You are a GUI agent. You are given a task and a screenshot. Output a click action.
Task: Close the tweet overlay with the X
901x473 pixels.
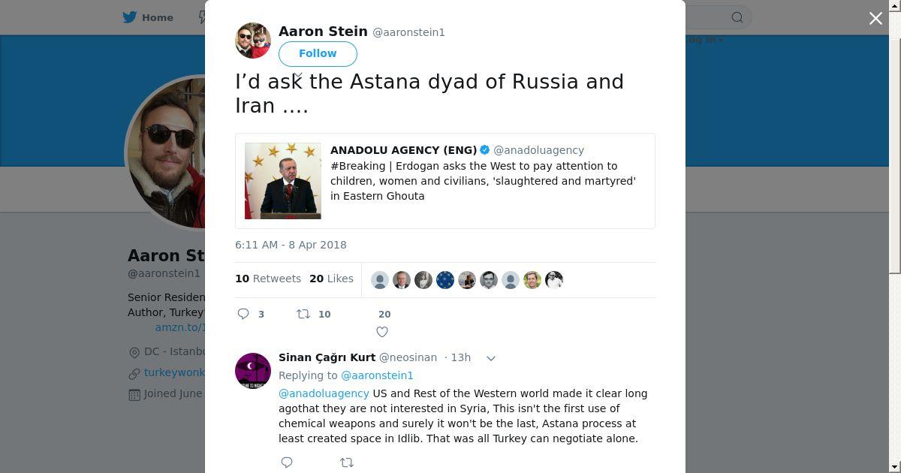875,18
